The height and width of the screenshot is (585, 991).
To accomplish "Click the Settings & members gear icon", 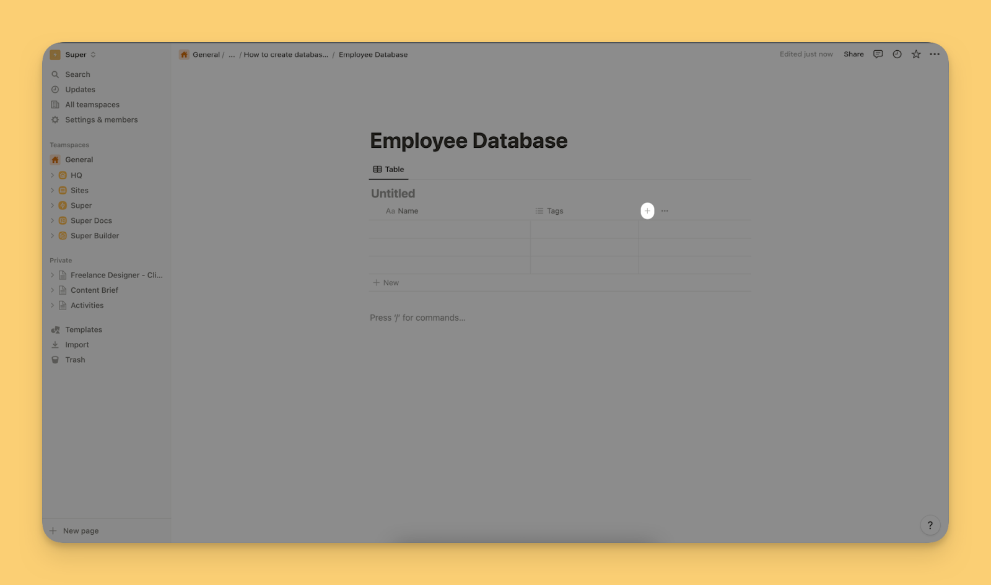I will click(55, 120).
